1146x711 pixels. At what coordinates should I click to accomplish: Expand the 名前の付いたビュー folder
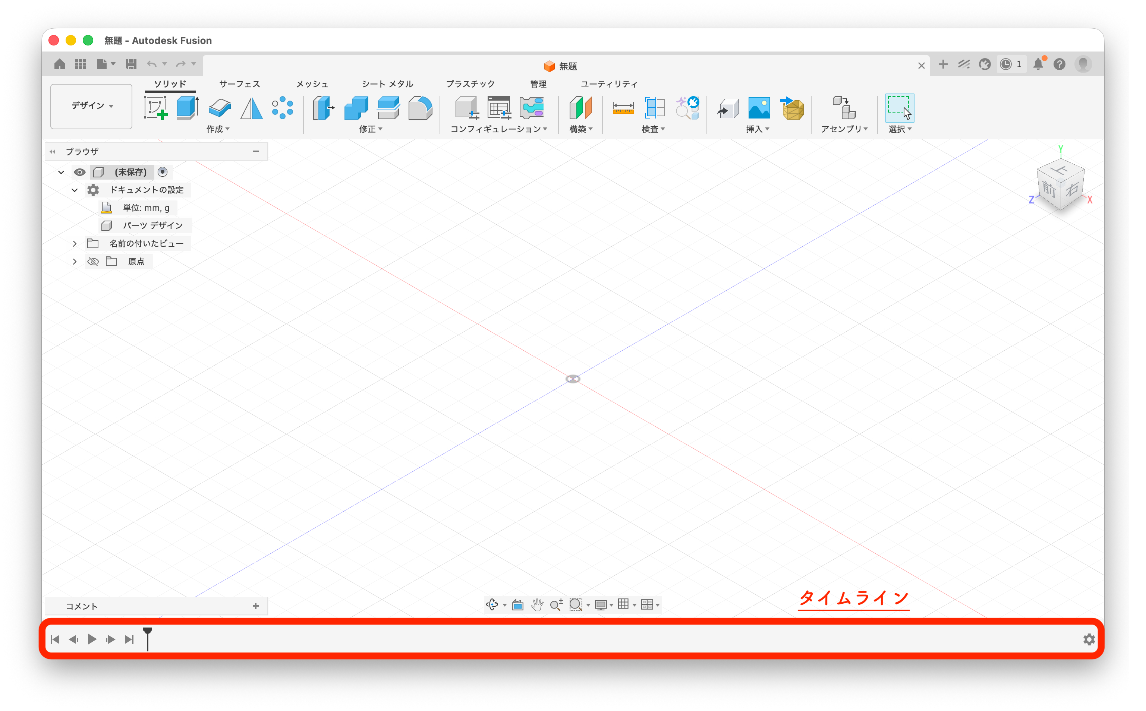pyautogui.click(x=74, y=244)
